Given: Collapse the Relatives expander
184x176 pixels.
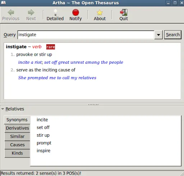Looking at the screenshot, I should pyautogui.click(x=3, y=109).
